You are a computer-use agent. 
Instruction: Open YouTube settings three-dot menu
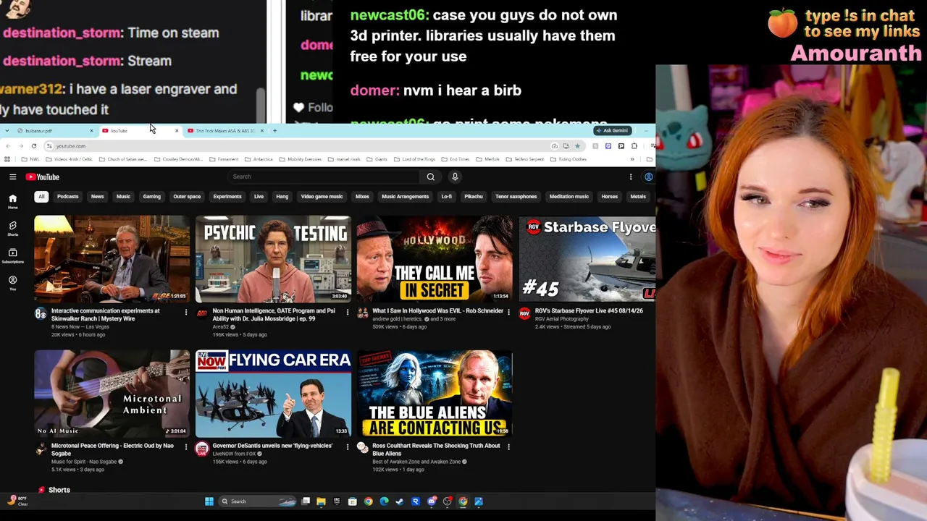[x=631, y=177]
